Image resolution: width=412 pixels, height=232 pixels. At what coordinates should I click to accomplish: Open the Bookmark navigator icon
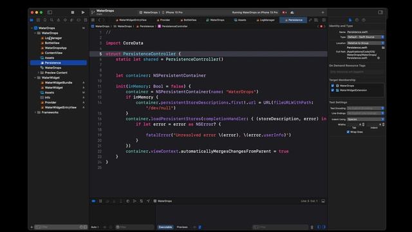pyautogui.click(x=45, y=20)
